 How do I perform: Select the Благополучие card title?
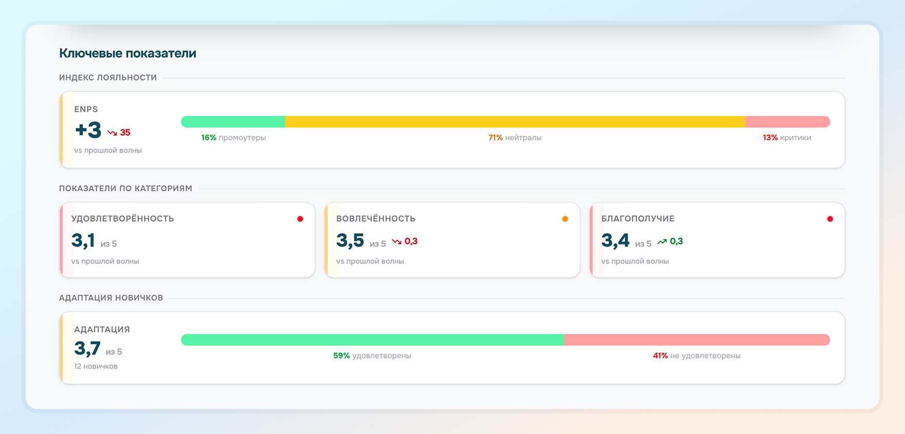coord(638,219)
